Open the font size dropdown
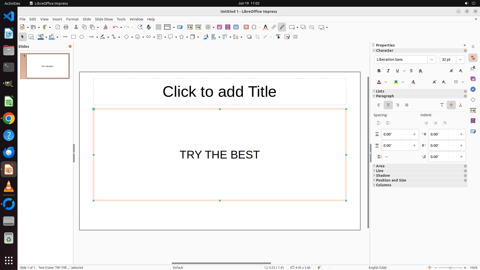 coord(460,59)
